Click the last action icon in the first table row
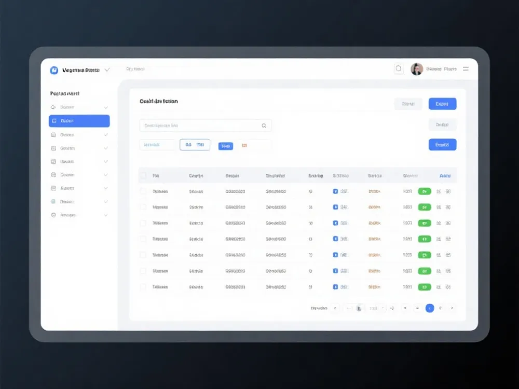This screenshot has width=519, height=389. (x=448, y=191)
